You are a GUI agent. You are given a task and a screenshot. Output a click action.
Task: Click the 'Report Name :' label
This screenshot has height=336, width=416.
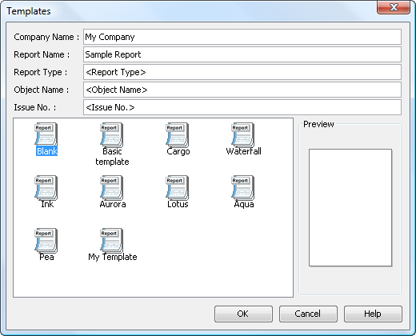click(42, 54)
